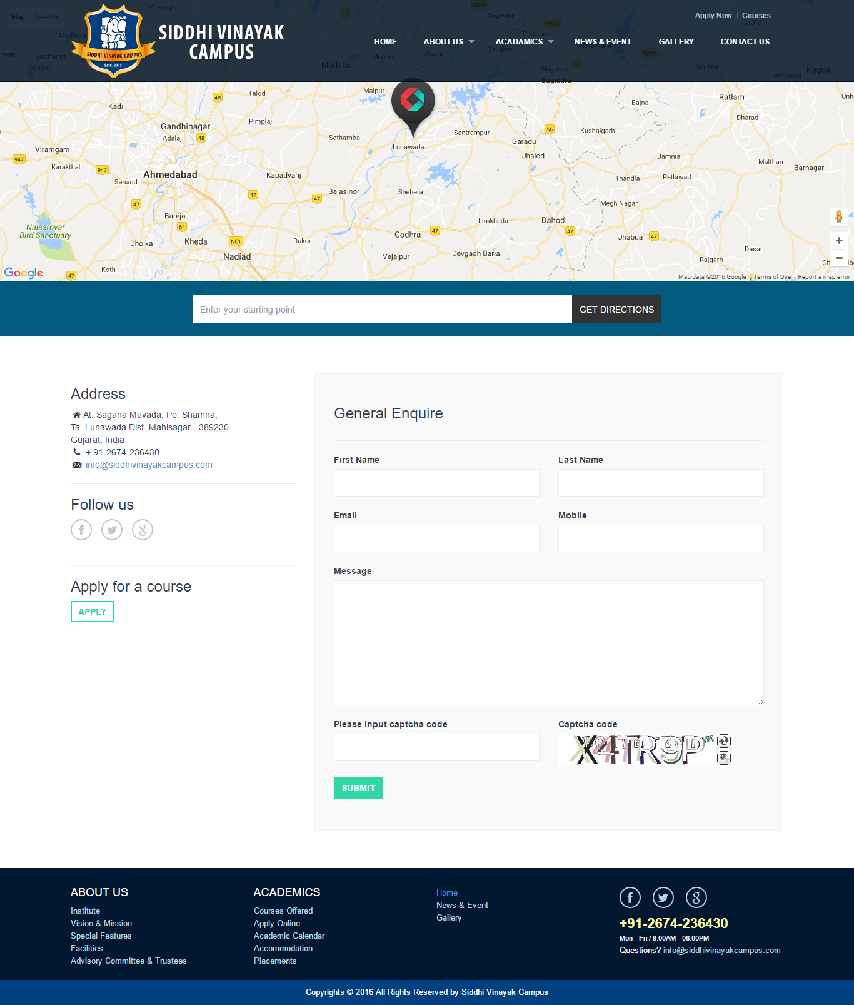Click the APPLY course button
Screen dimensions: 854x1005
[92, 612]
